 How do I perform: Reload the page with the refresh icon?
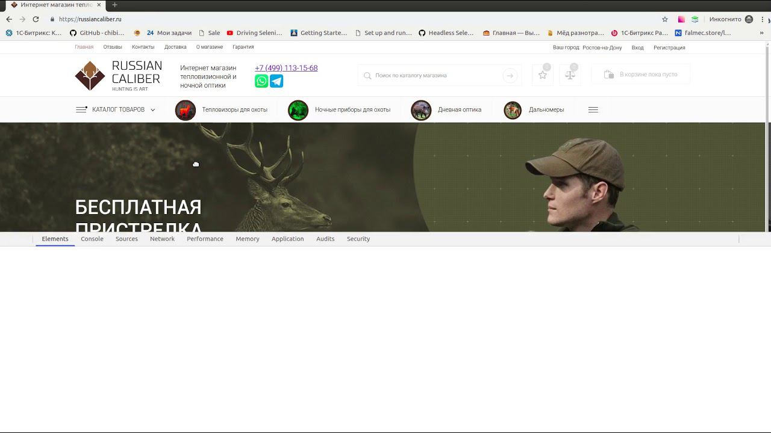pyautogui.click(x=36, y=19)
